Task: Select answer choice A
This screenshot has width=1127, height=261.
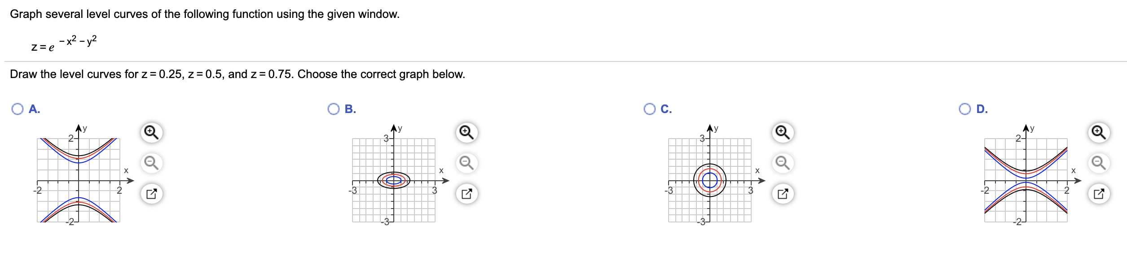Action: (x=17, y=108)
